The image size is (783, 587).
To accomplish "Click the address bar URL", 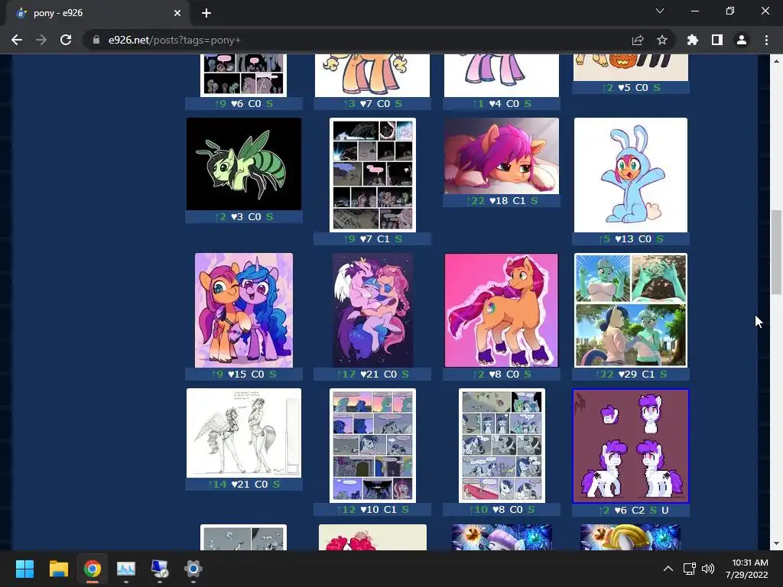I will [174, 40].
